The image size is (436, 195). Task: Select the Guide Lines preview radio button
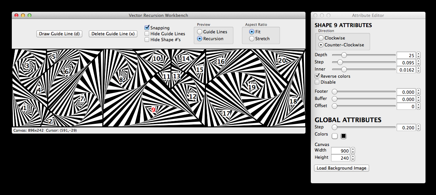tap(200, 32)
